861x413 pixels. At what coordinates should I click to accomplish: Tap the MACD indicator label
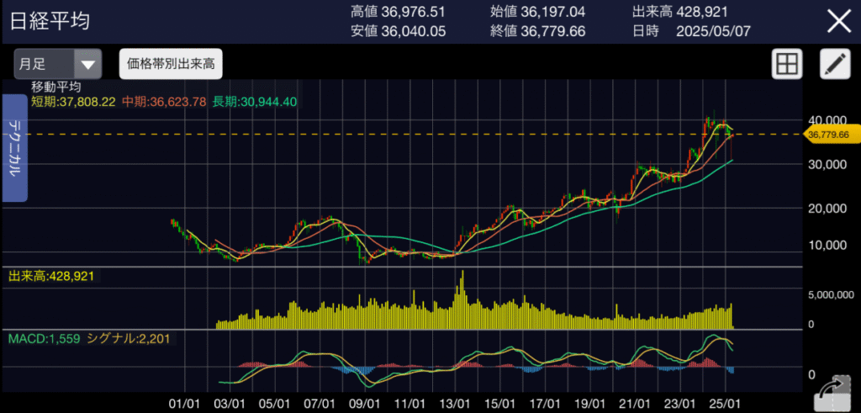[x=44, y=338]
